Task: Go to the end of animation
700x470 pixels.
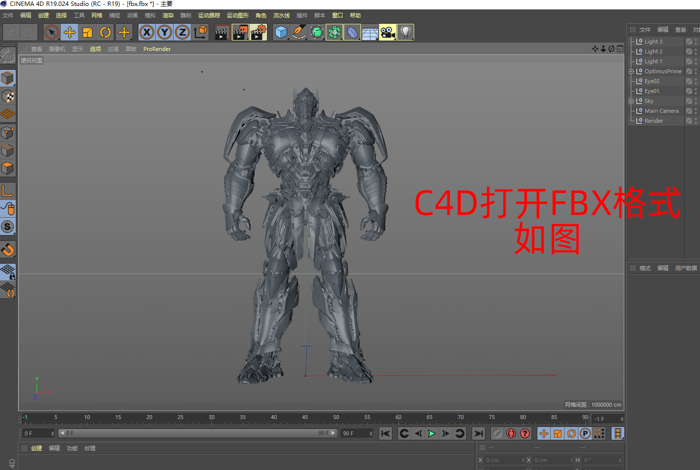Action: [478, 433]
